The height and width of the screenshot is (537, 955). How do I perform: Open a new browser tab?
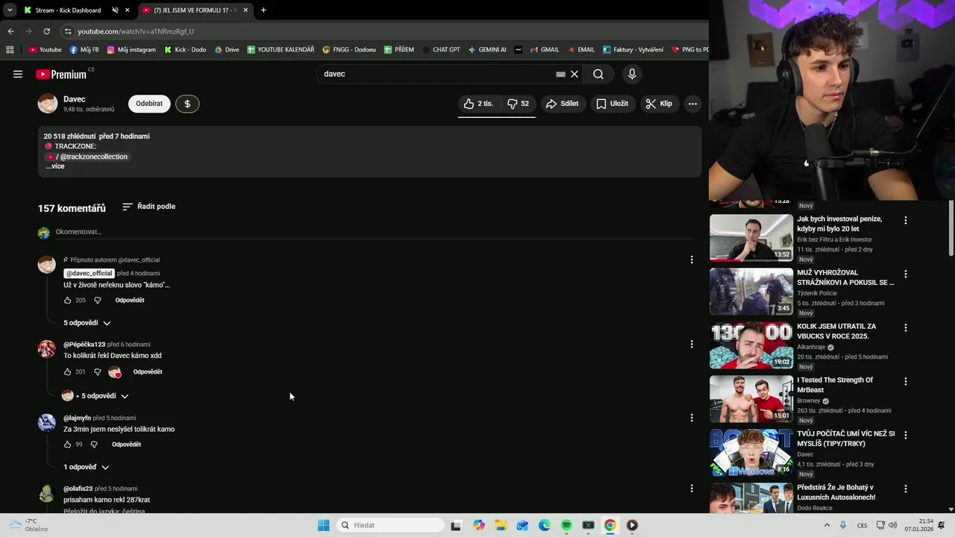point(263,10)
